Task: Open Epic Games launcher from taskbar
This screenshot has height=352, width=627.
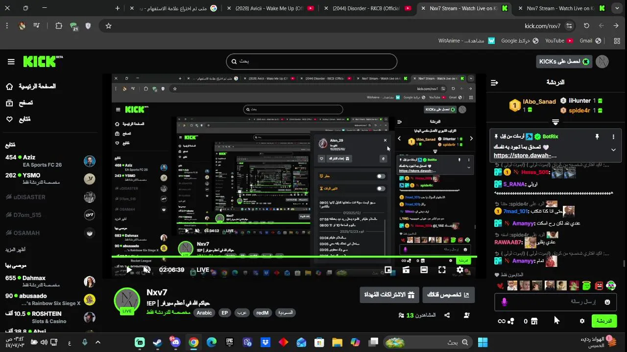Action: [229, 342]
